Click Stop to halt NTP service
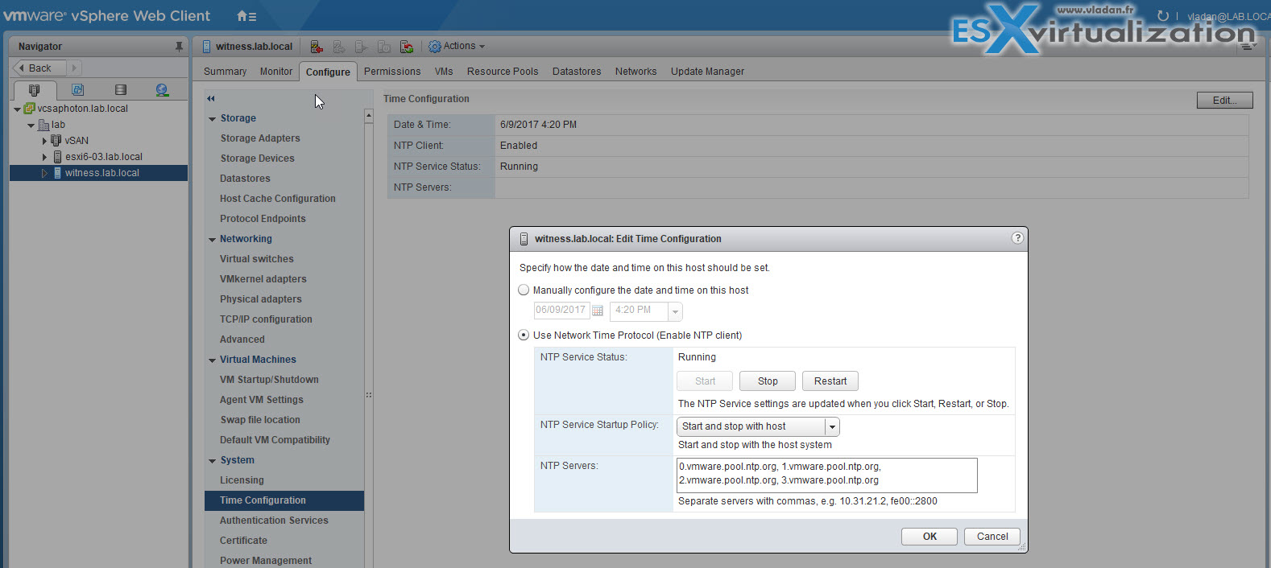 [x=768, y=381]
